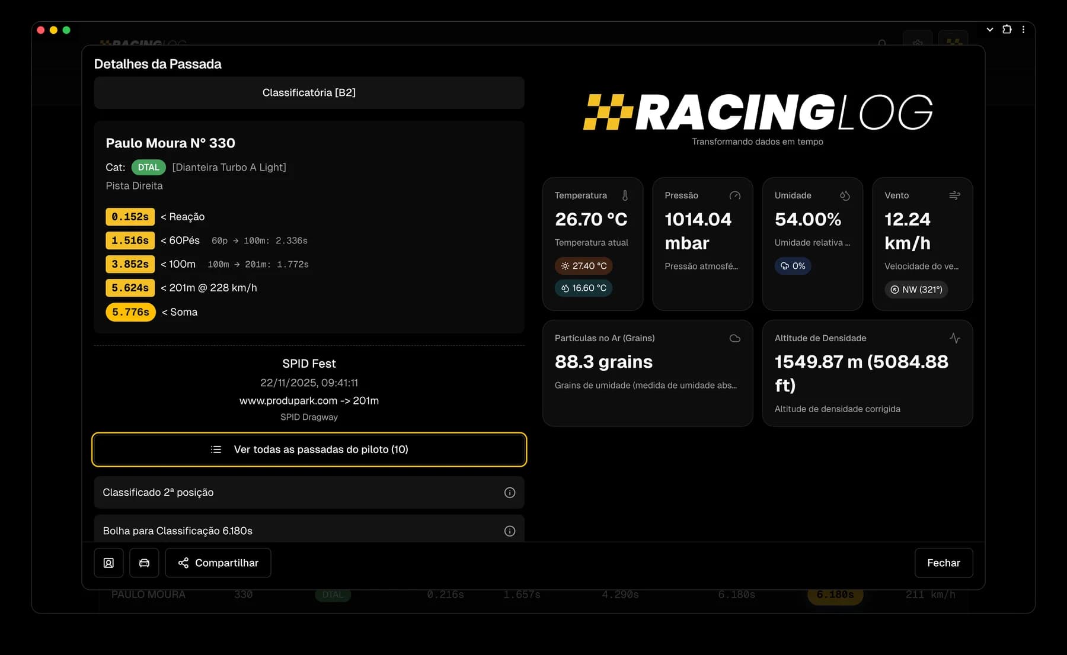Click the DTAL category badge
Viewport: 1067px width, 655px height.
(149, 168)
